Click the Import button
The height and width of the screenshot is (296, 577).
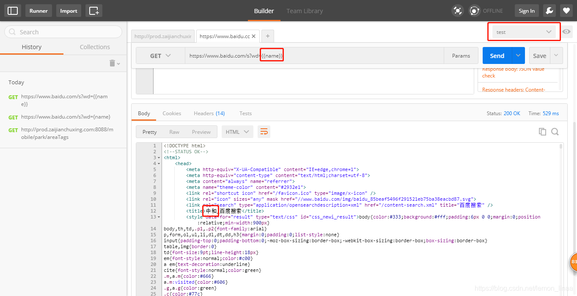coord(69,11)
